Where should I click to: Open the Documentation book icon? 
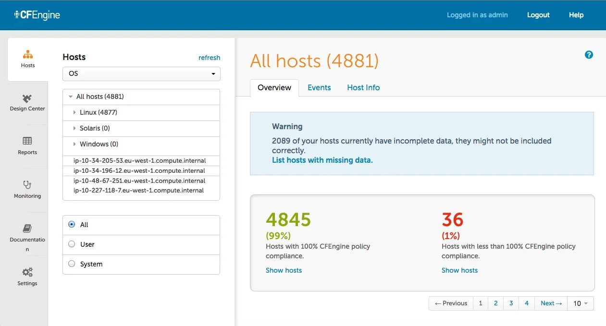27,229
